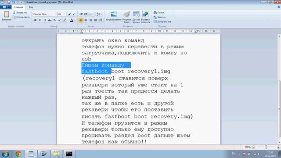Apply the text highlight color marker

tap(65, 20)
